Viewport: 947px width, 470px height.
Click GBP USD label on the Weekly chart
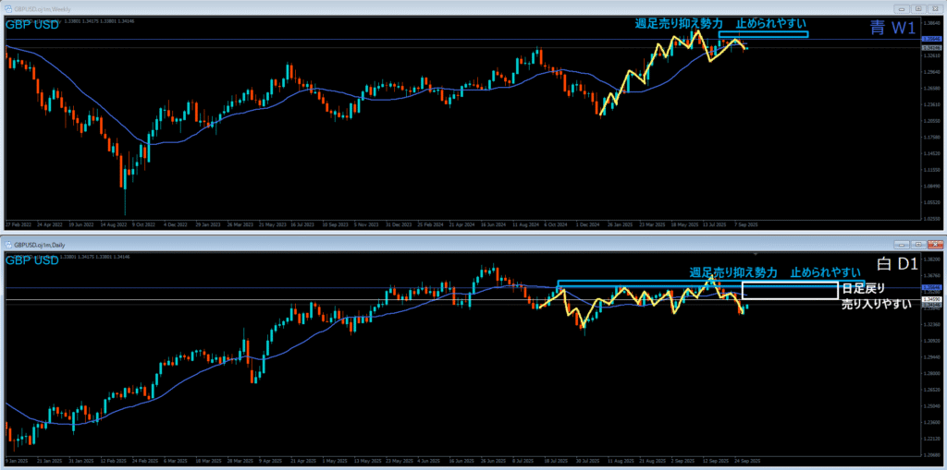tap(32, 25)
